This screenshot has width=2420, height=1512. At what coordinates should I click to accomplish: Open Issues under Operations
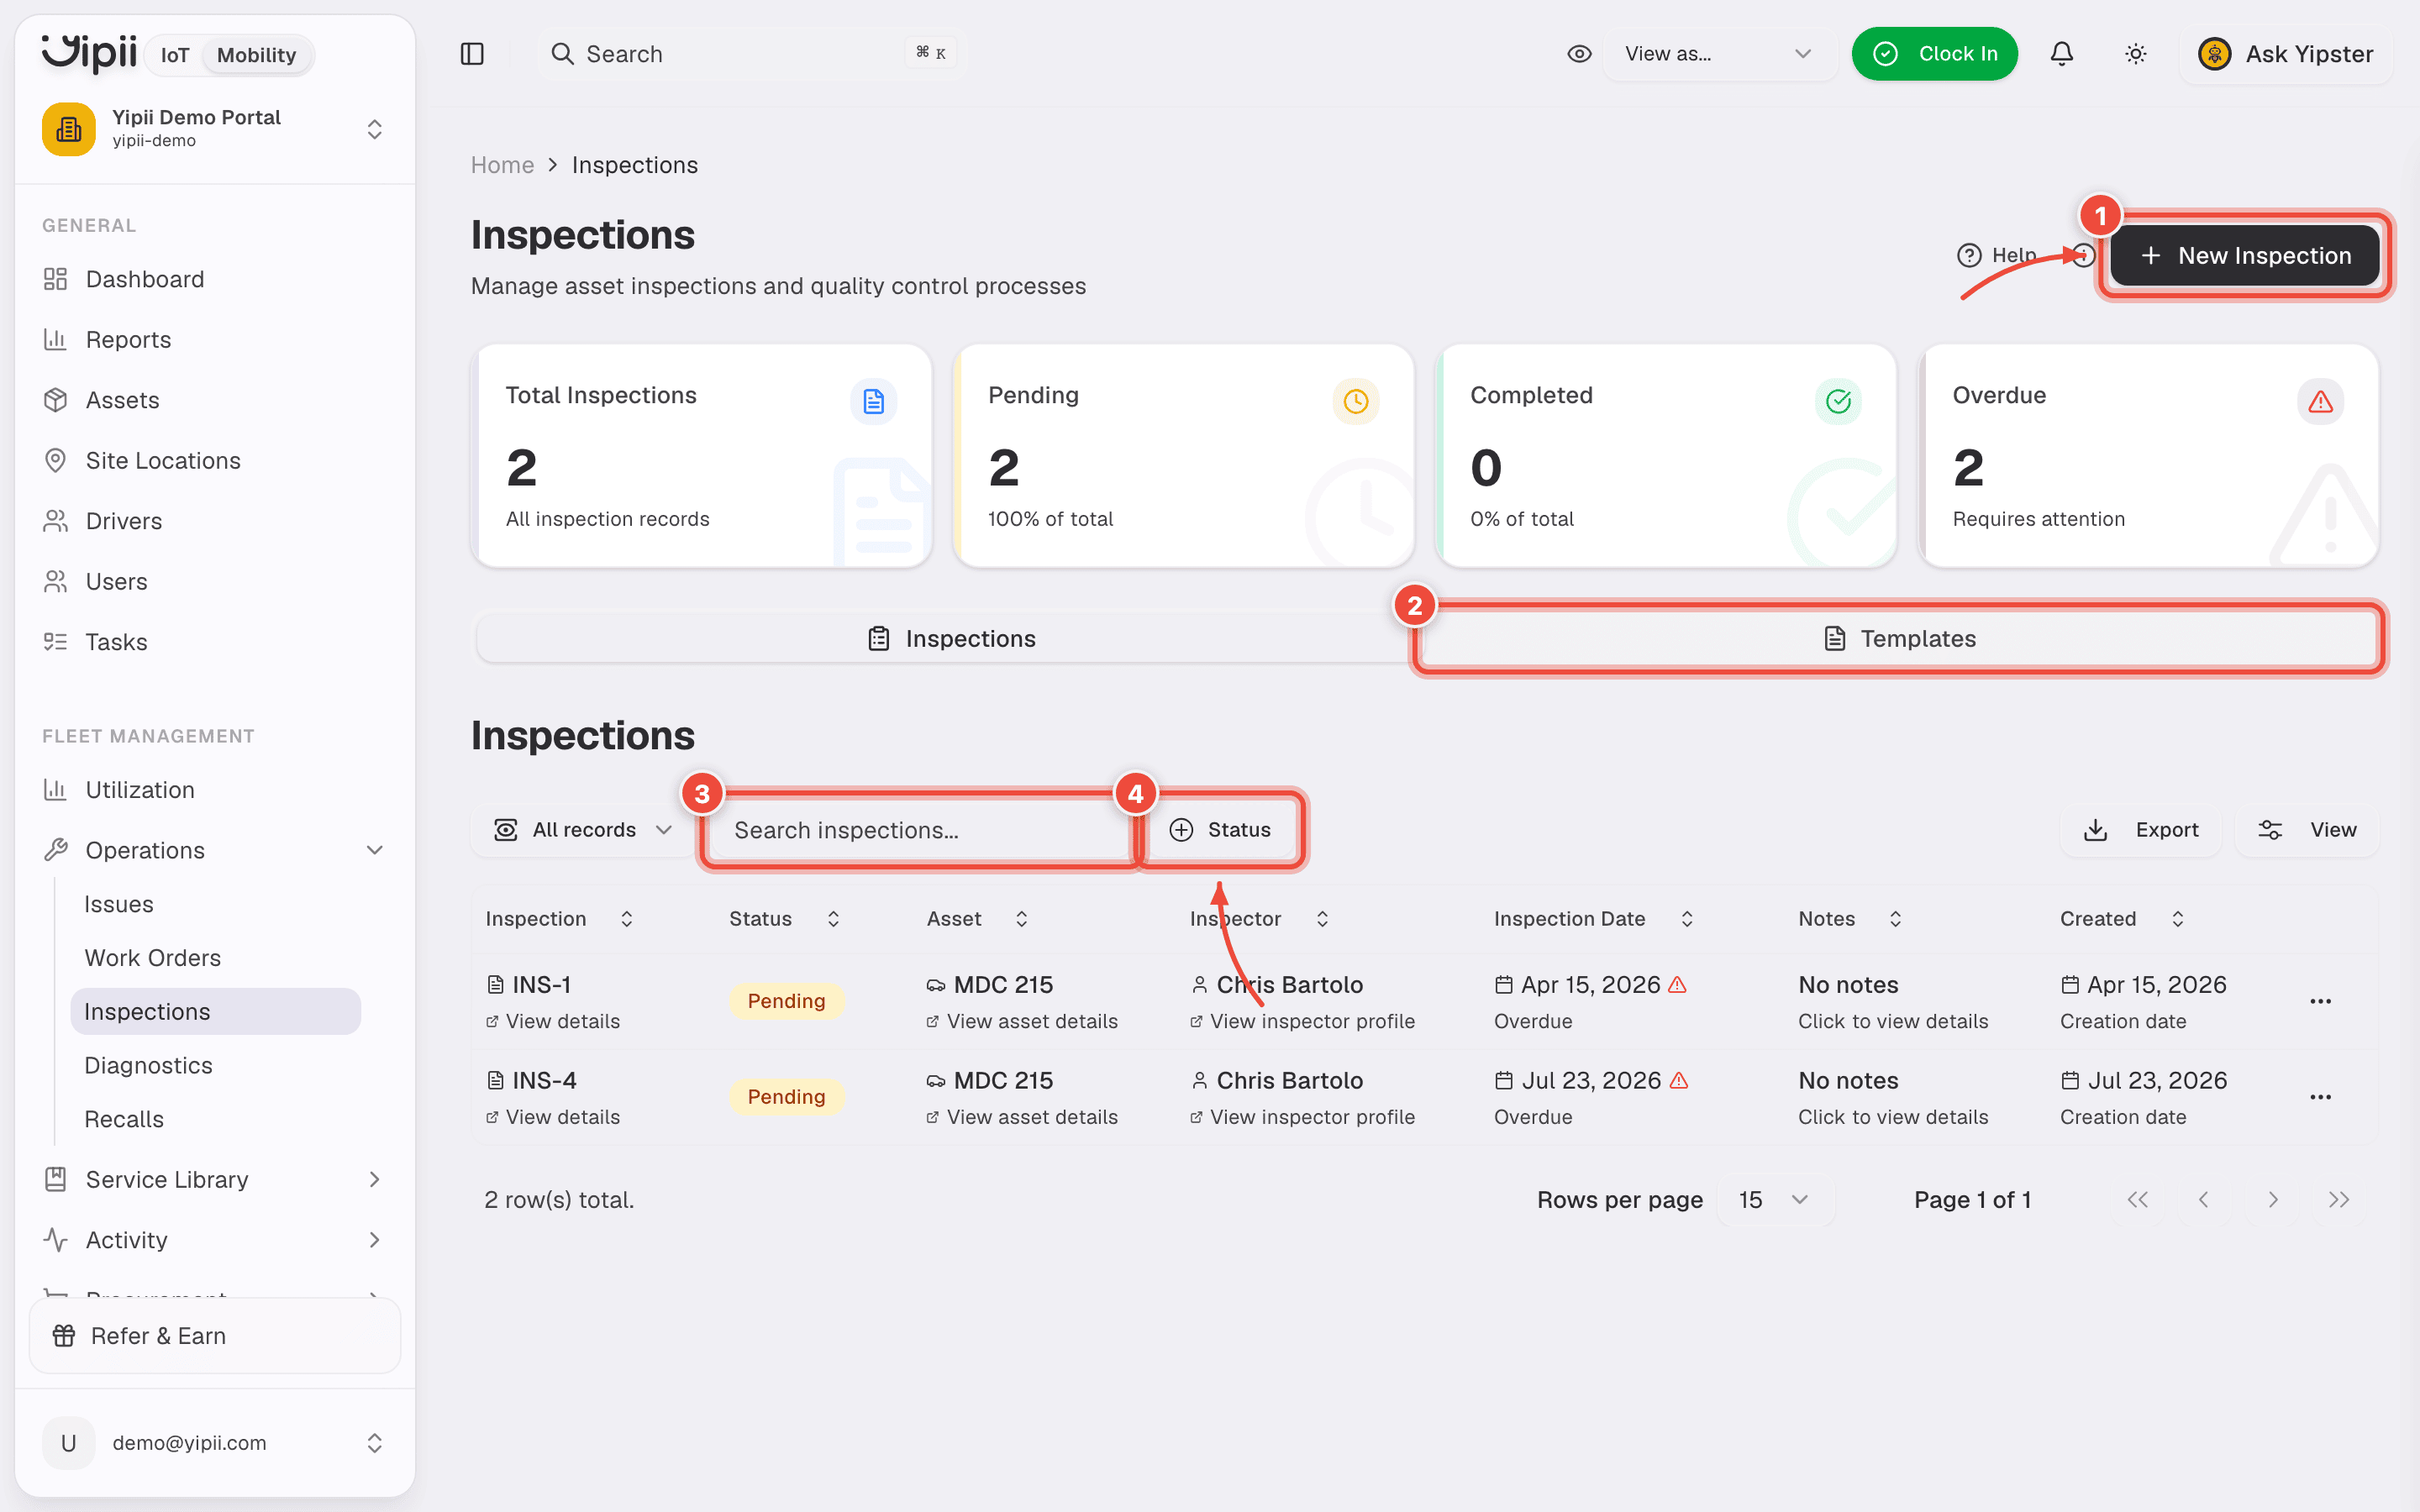click(119, 904)
